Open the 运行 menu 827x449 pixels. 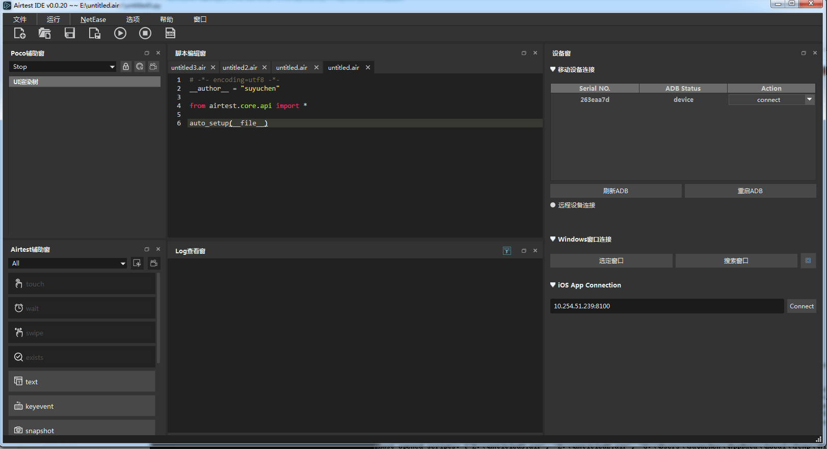[54, 19]
